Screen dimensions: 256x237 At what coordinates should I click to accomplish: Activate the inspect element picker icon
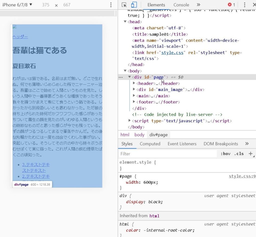tap(124, 5)
